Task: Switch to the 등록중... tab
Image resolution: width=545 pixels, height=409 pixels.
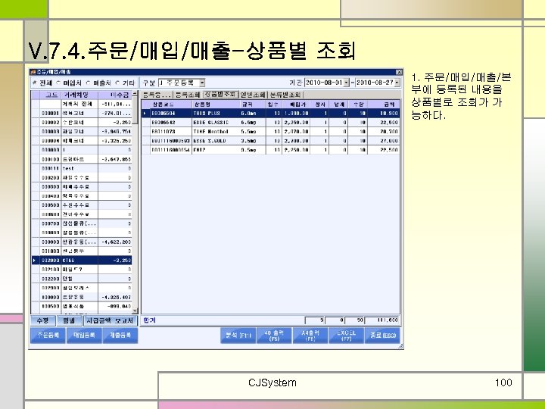Action: (x=157, y=95)
